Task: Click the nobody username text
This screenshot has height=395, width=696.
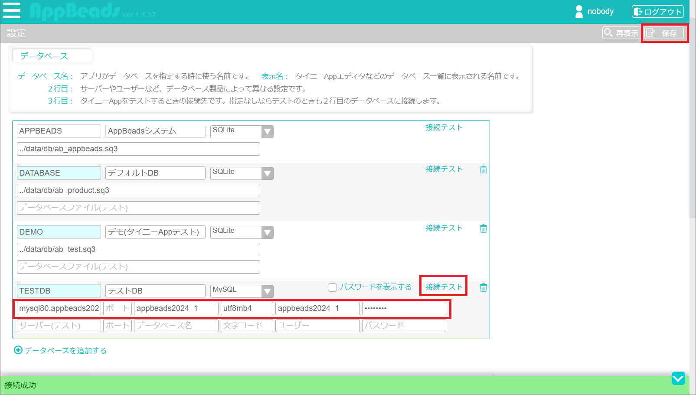Action: tap(600, 11)
